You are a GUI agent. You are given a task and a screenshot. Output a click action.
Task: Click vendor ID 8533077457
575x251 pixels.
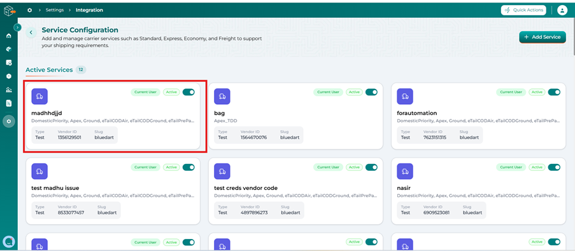tap(71, 213)
